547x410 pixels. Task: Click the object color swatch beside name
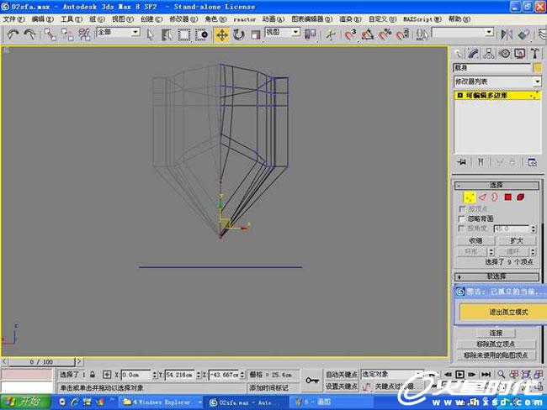coord(537,67)
